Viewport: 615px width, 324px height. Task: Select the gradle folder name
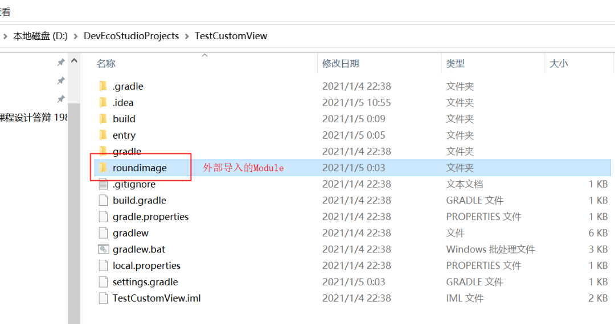127,151
